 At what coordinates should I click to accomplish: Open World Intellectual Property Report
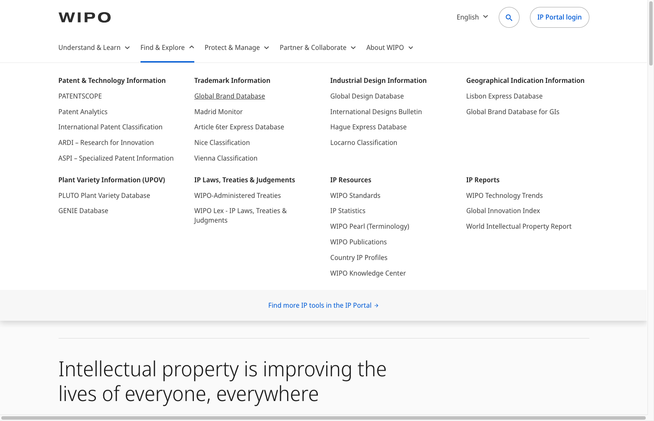coord(519,226)
